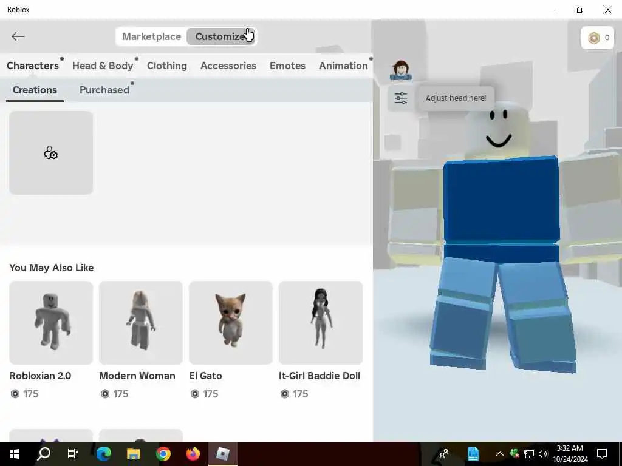This screenshot has width=622, height=466.
Task: Click the blue document tray icon
Action: pos(473,454)
